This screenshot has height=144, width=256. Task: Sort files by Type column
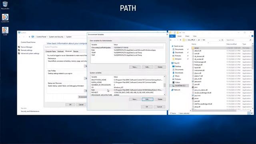point(244,44)
